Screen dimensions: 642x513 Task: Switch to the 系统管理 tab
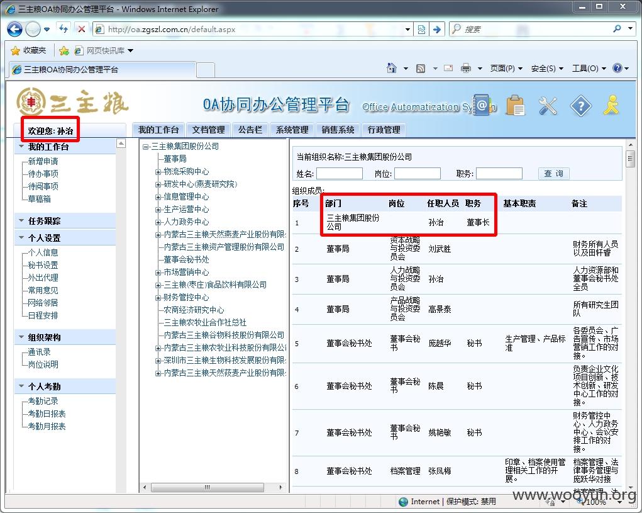point(292,130)
